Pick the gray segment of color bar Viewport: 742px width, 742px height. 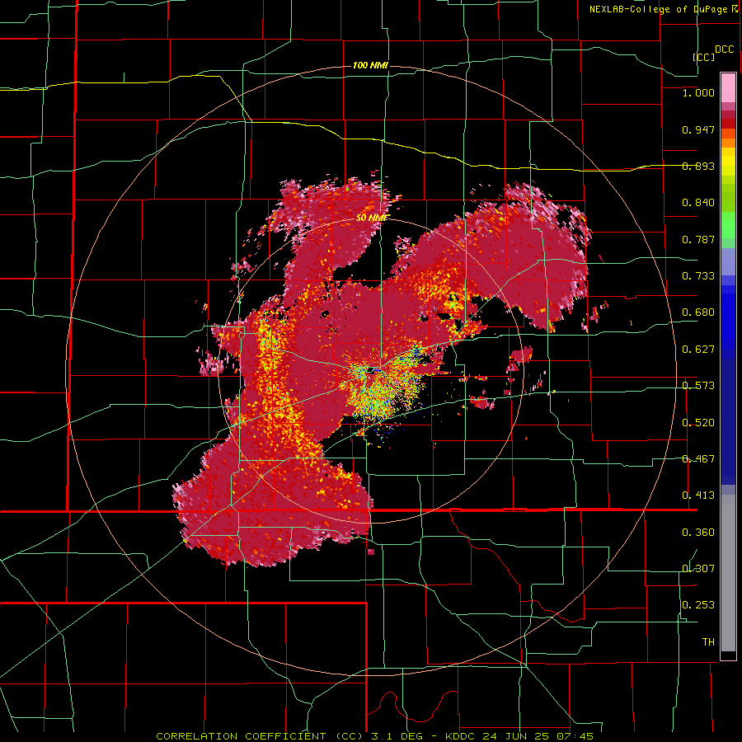tap(728, 573)
